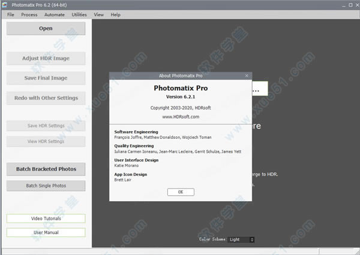
Task: Open the Help menu
Action: 115,14
